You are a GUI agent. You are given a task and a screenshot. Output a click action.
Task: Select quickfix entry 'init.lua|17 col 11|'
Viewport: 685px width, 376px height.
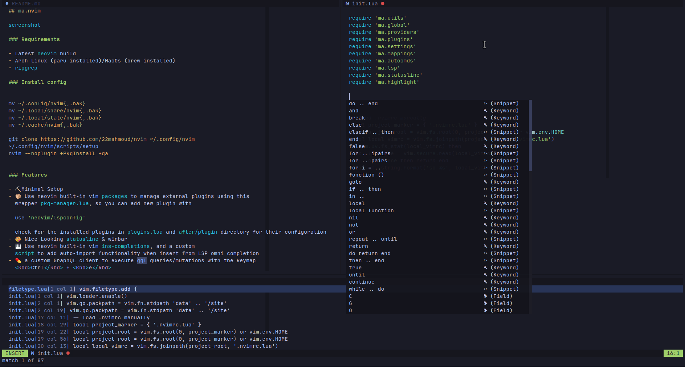point(79,317)
